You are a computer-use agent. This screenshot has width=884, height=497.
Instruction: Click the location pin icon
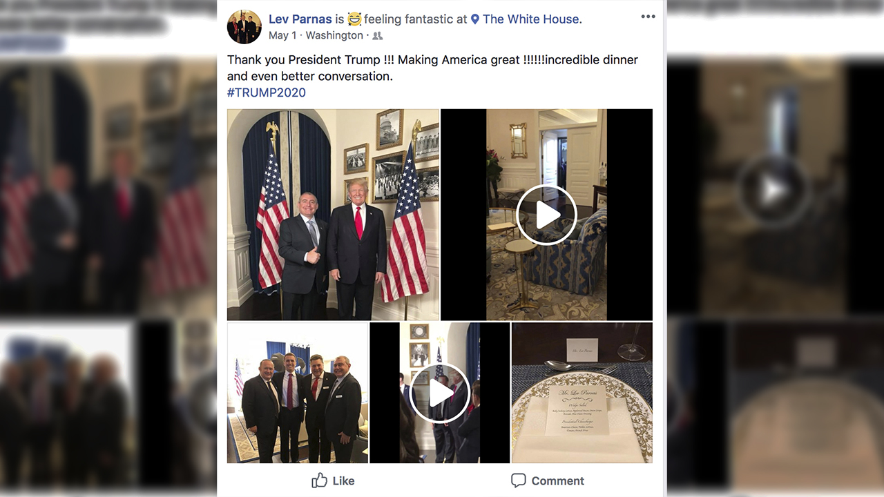click(475, 19)
